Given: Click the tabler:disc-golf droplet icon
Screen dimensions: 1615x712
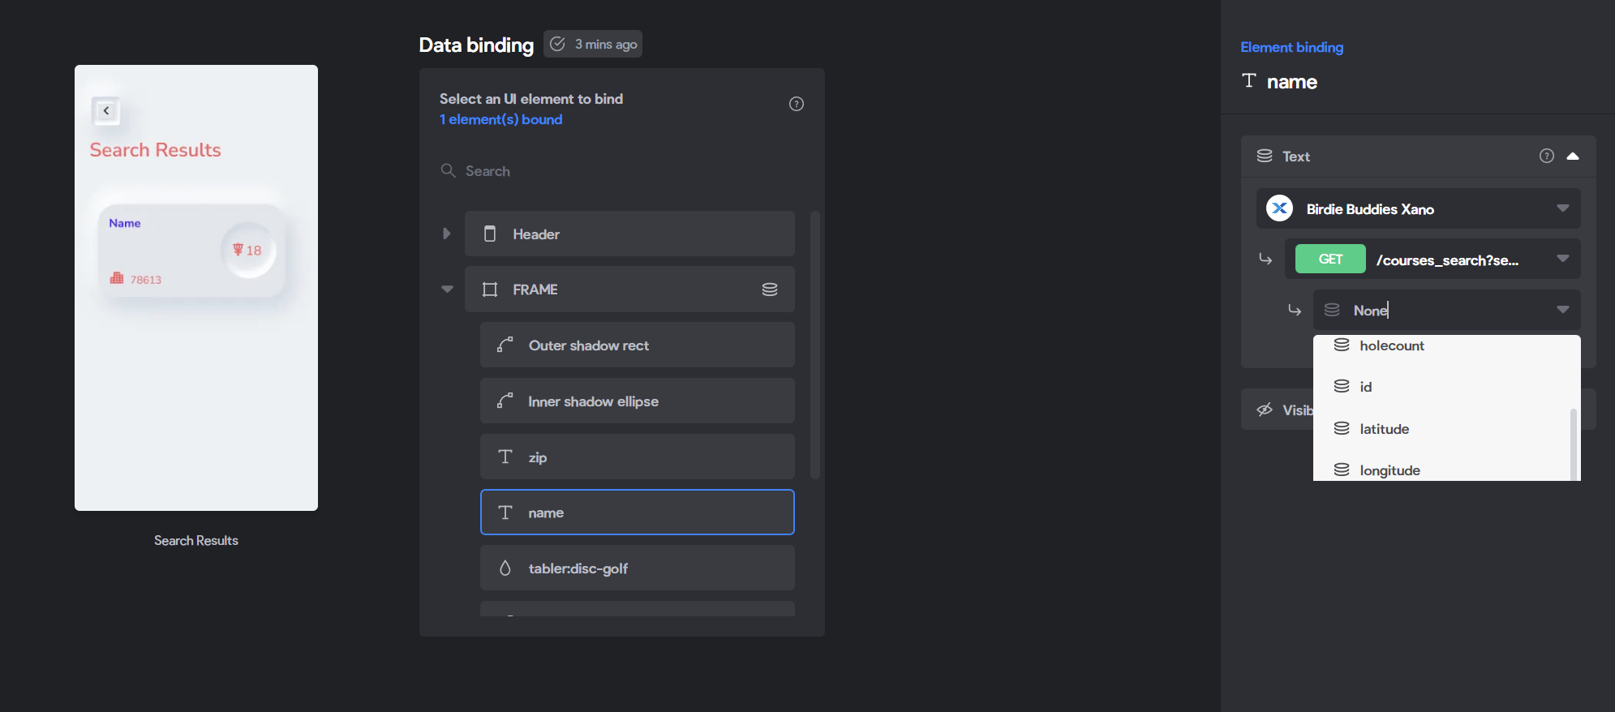Looking at the screenshot, I should pos(505,568).
